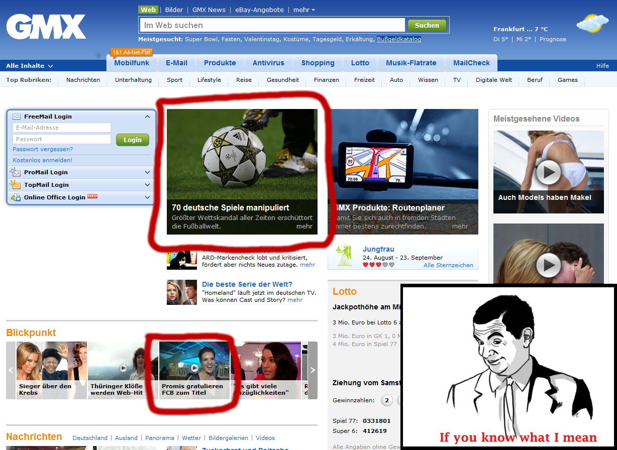The image size is (617, 450).
Task: Click the green Login button
Action: click(133, 140)
